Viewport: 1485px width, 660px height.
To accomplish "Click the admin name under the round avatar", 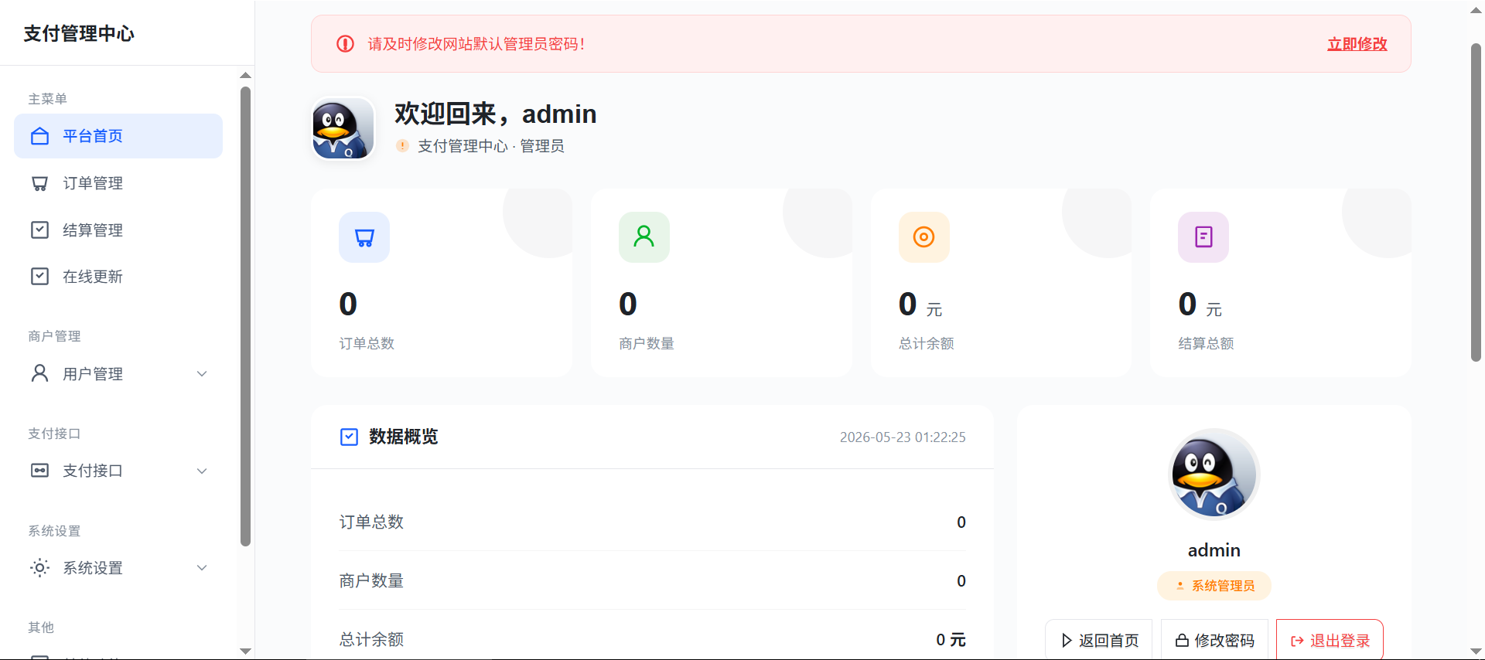I will click(1214, 550).
